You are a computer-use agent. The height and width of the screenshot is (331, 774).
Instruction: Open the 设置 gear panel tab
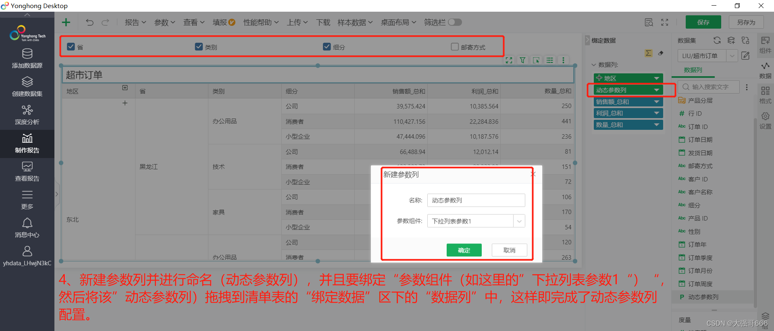pyautogui.click(x=765, y=121)
